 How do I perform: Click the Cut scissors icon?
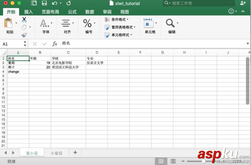pos(24,19)
